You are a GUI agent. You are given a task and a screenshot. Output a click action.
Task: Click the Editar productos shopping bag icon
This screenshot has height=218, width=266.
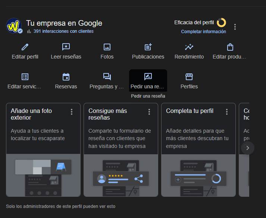coord(230,47)
